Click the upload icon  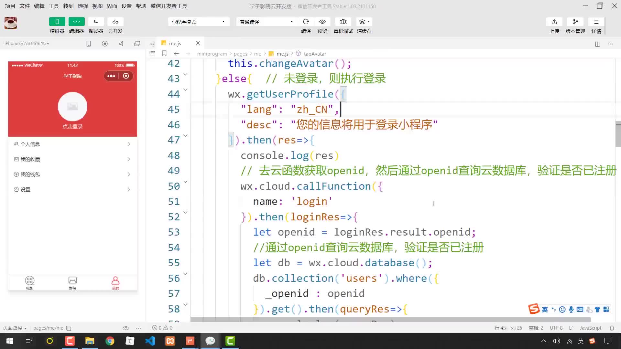pyautogui.click(x=554, y=22)
